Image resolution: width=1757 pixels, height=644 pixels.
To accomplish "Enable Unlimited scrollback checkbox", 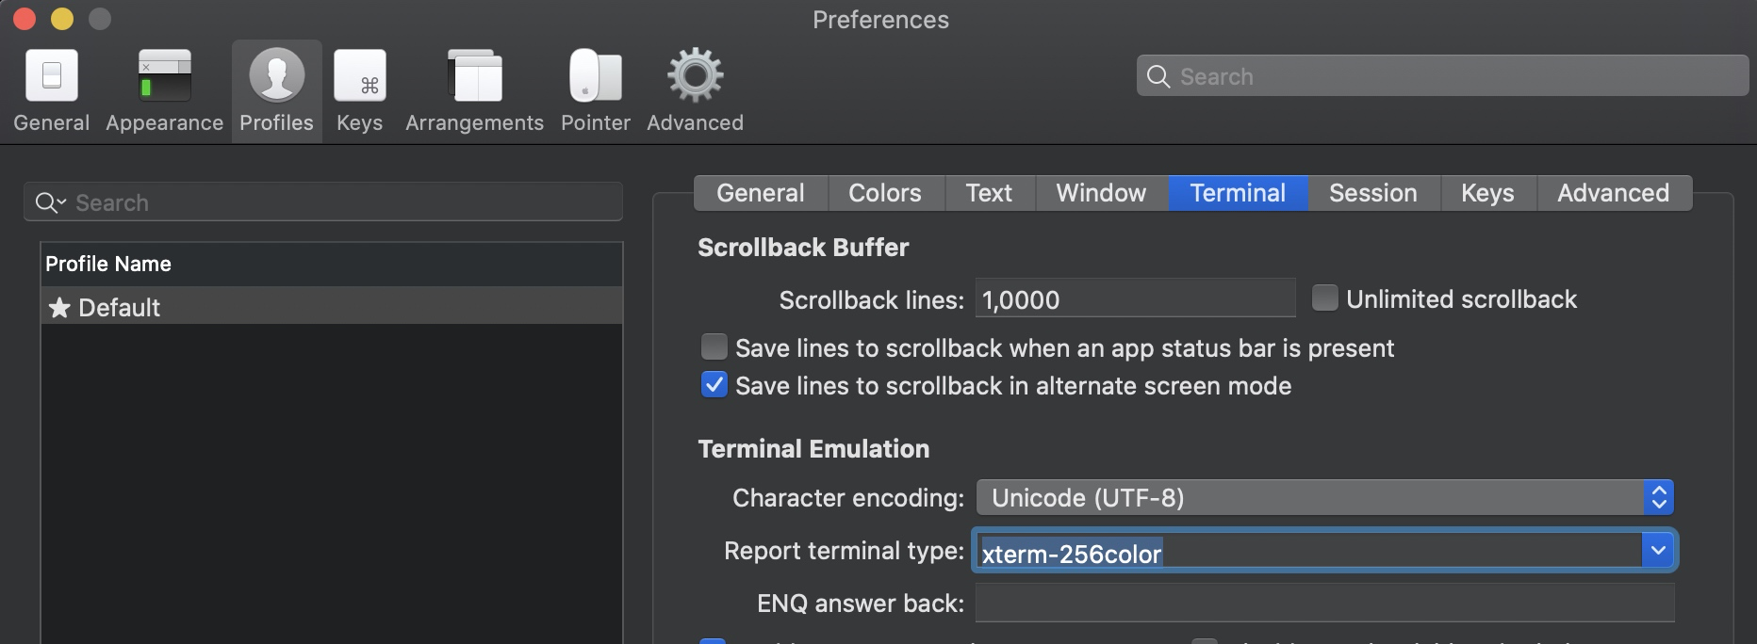I will click(x=1324, y=298).
